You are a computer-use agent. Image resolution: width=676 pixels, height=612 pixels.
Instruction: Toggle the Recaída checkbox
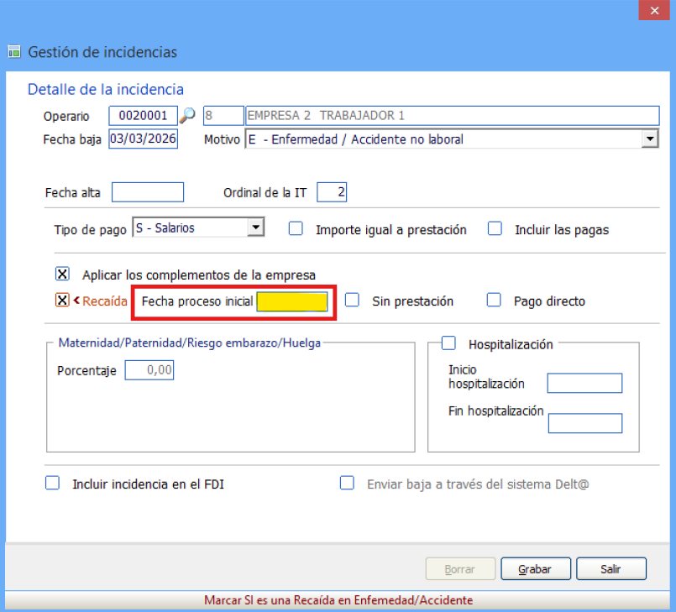click(62, 301)
